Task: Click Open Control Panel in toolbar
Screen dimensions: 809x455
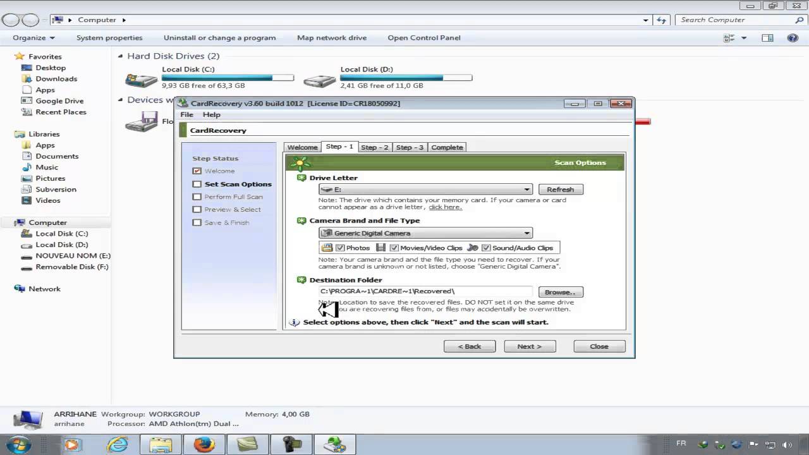Action: (x=424, y=38)
